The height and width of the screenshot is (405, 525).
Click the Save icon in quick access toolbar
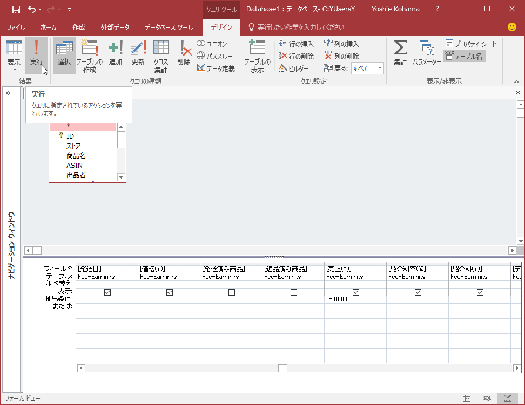click(x=16, y=9)
